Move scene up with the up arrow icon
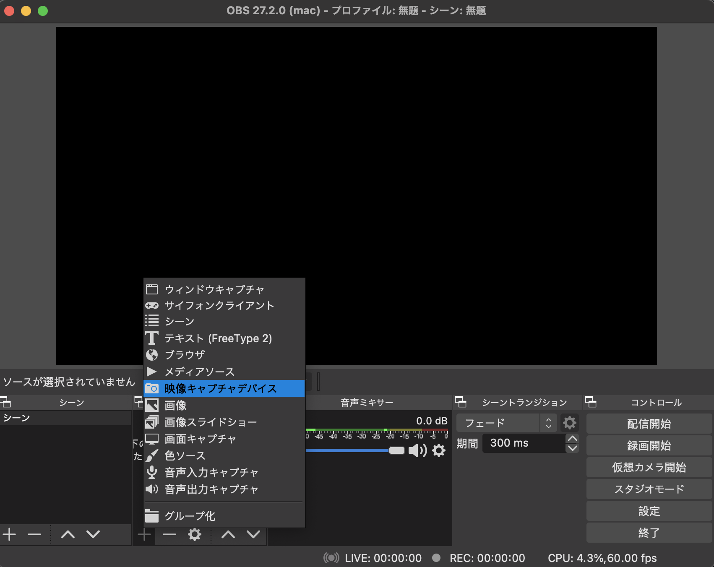714x567 pixels. 68,534
